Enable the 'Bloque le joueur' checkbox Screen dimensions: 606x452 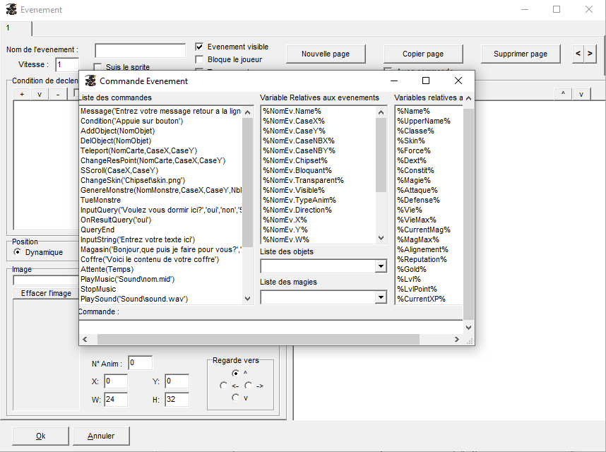tap(200, 59)
